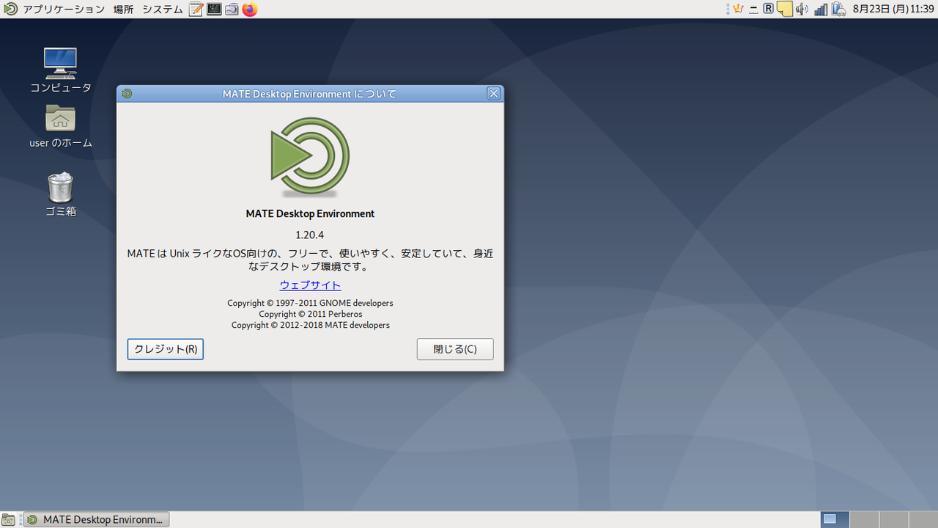
Task: Open the システム menu
Action: coord(163,10)
